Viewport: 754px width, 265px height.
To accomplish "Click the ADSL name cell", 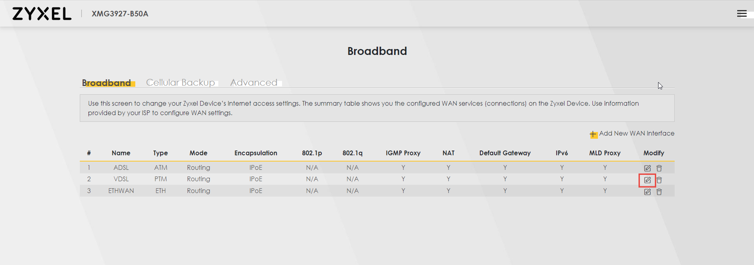I will pos(121,168).
